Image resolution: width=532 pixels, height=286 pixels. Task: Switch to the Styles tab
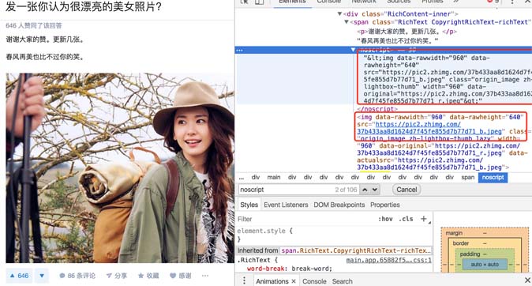click(249, 205)
